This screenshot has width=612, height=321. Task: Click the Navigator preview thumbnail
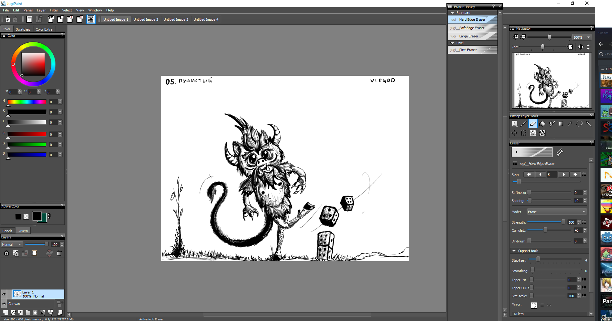click(x=552, y=80)
